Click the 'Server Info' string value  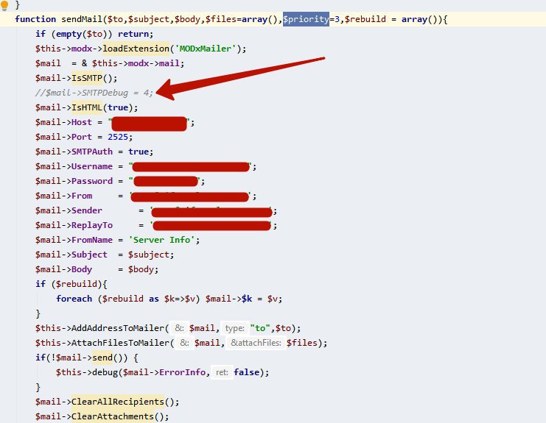coord(162,240)
